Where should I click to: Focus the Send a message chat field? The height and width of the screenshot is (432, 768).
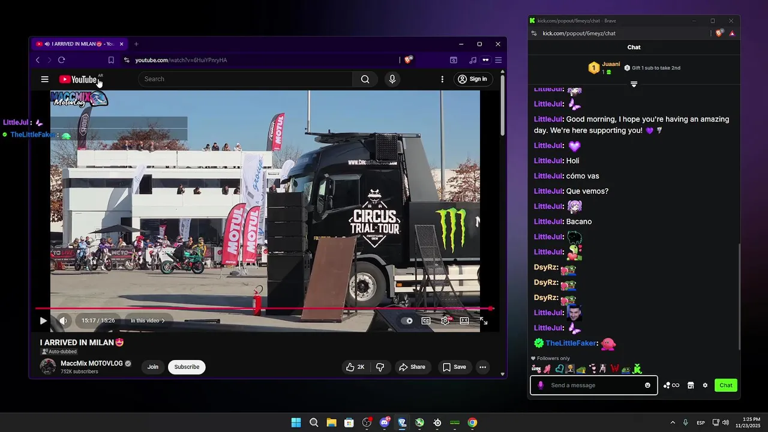click(594, 385)
